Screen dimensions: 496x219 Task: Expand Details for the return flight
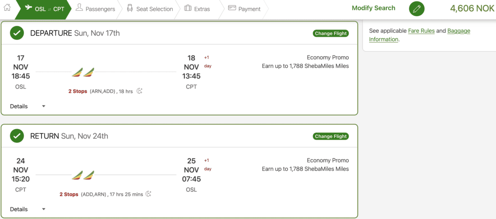pos(28,209)
